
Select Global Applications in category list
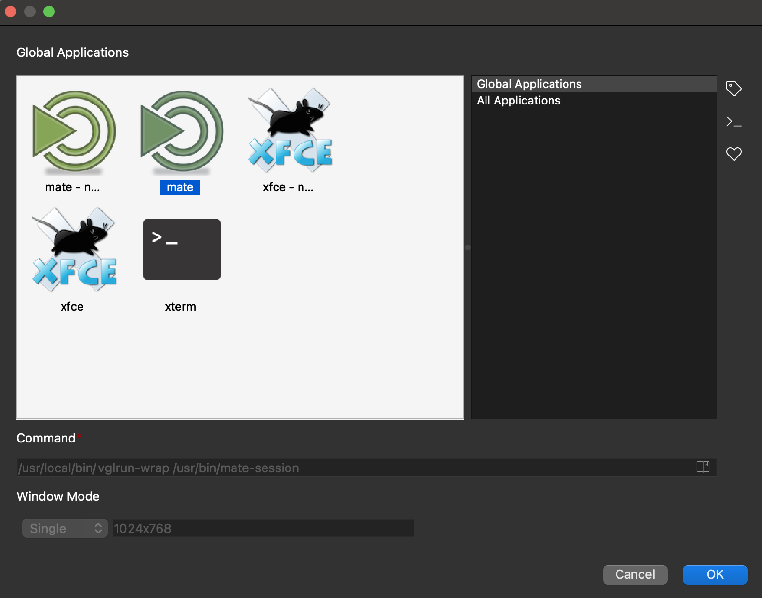click(x=594, y=84)
